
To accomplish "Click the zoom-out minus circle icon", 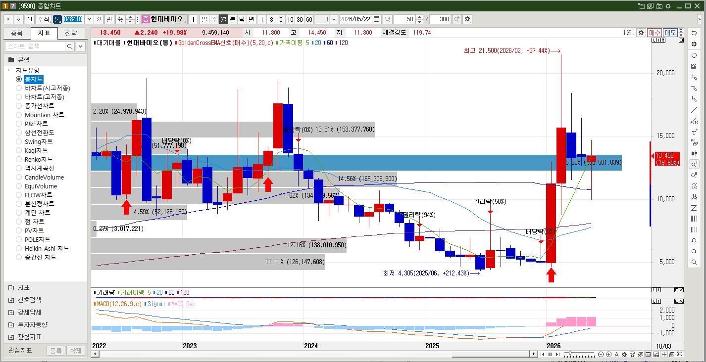I will click(601, 354).
